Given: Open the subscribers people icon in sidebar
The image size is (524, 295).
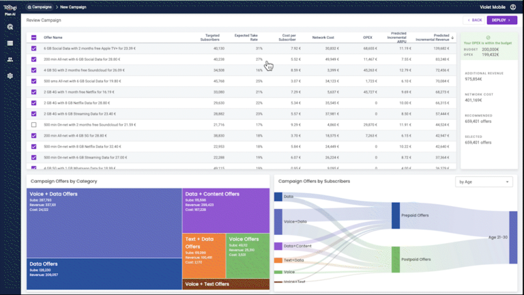Looking at the screenshot, I should click(10, 59).
